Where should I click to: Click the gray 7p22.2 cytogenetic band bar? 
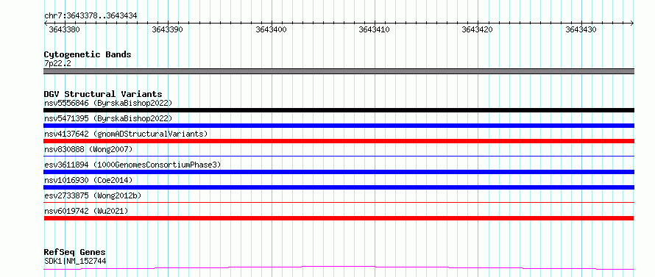[x=339, y=71]
